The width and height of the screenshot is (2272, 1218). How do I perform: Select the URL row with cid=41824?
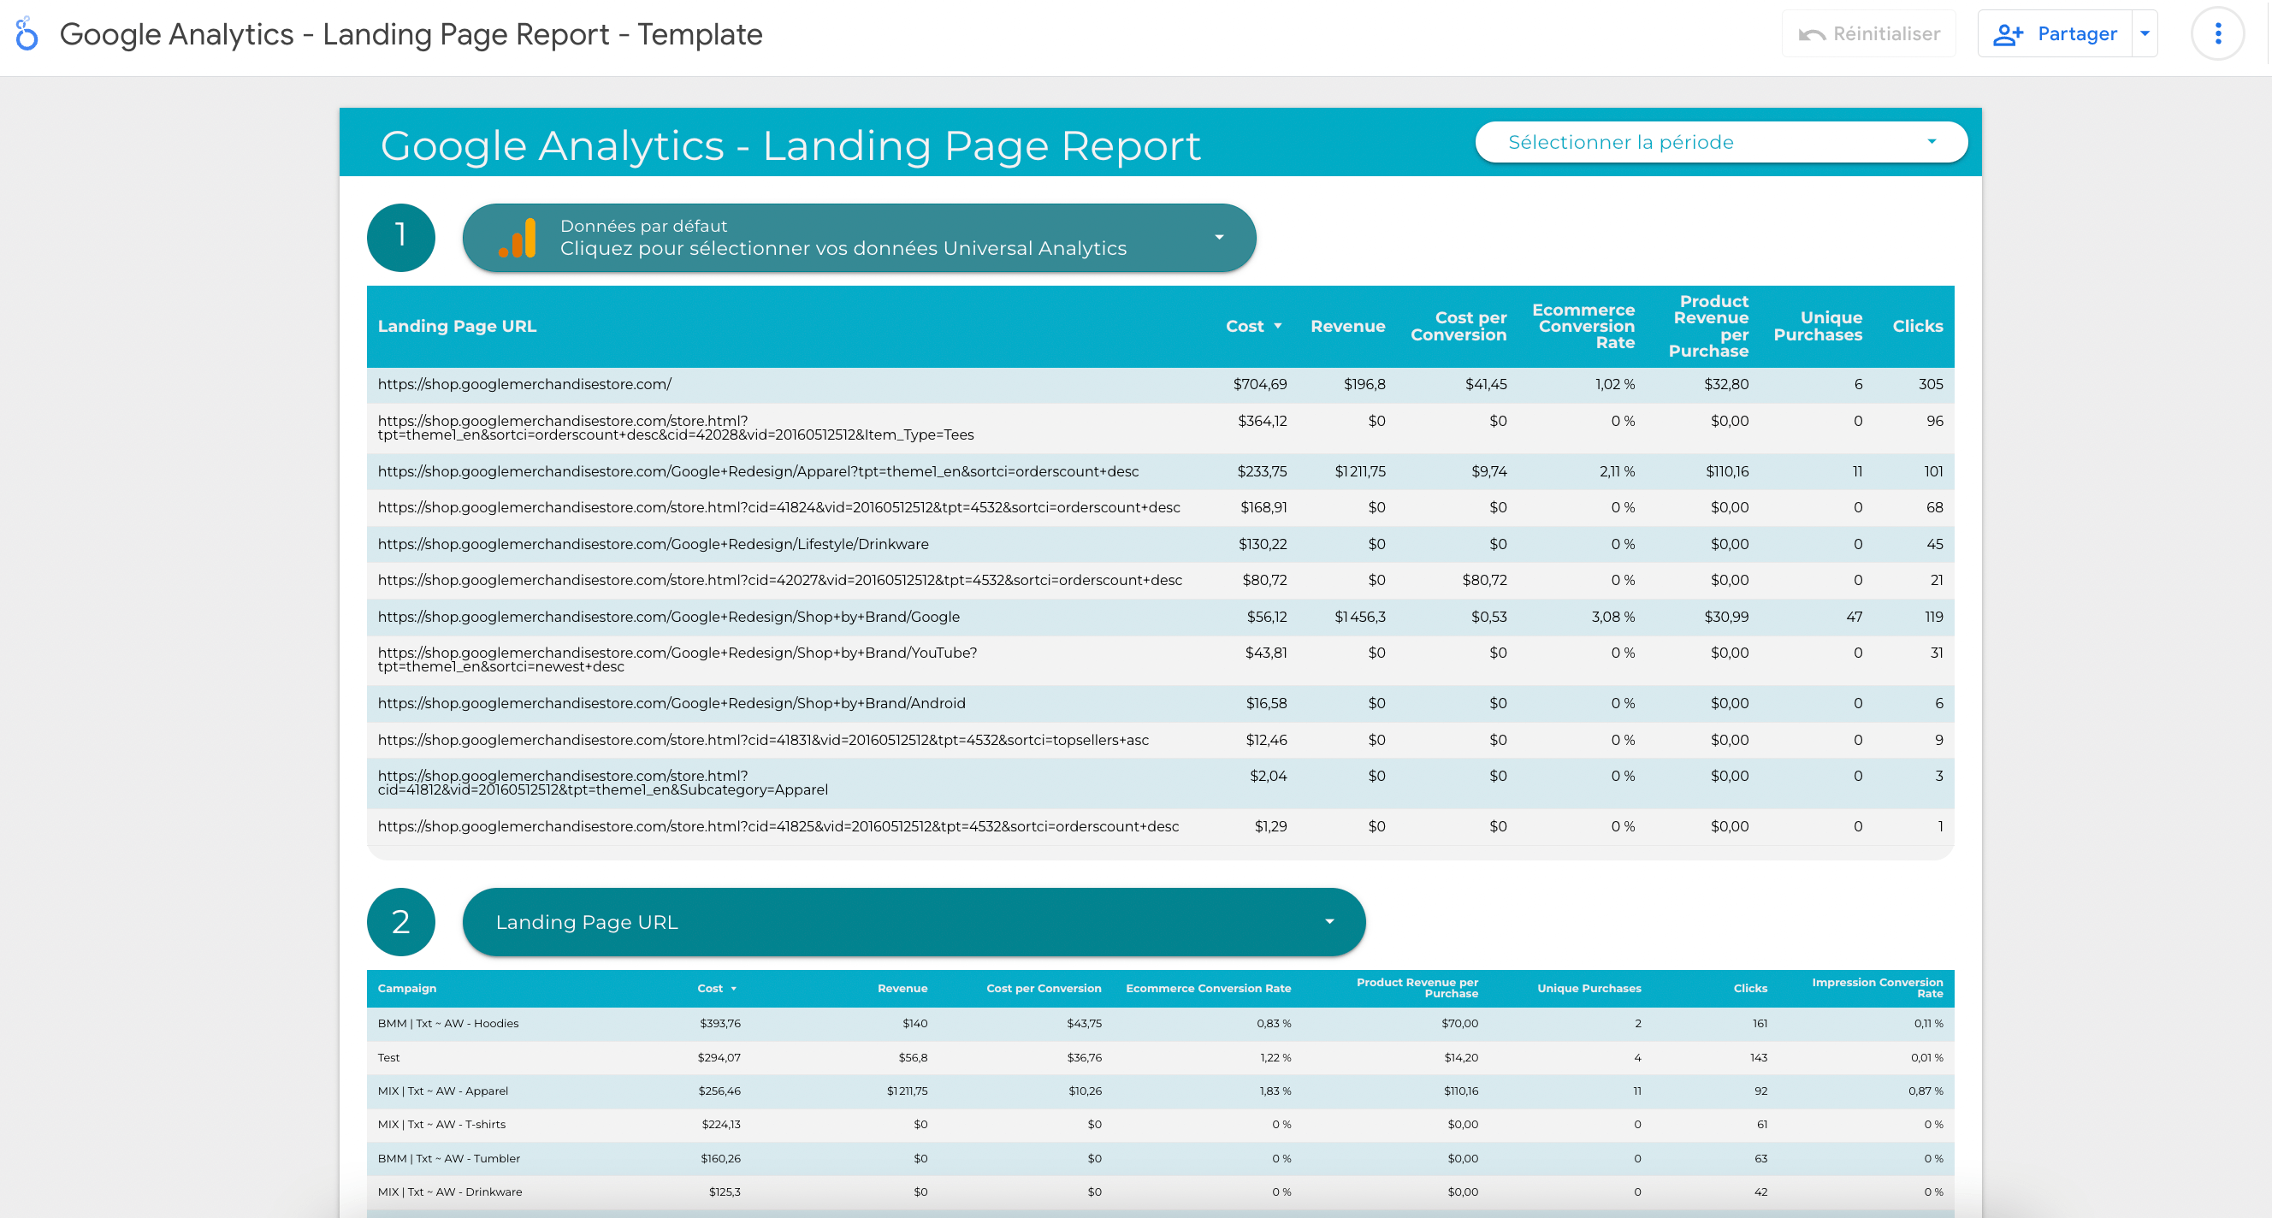point(1160,508)
